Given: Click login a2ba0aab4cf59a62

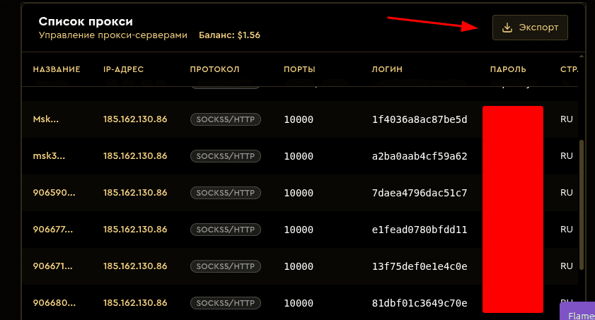Looking at the screenshot, I should click(x=420, y=156).
